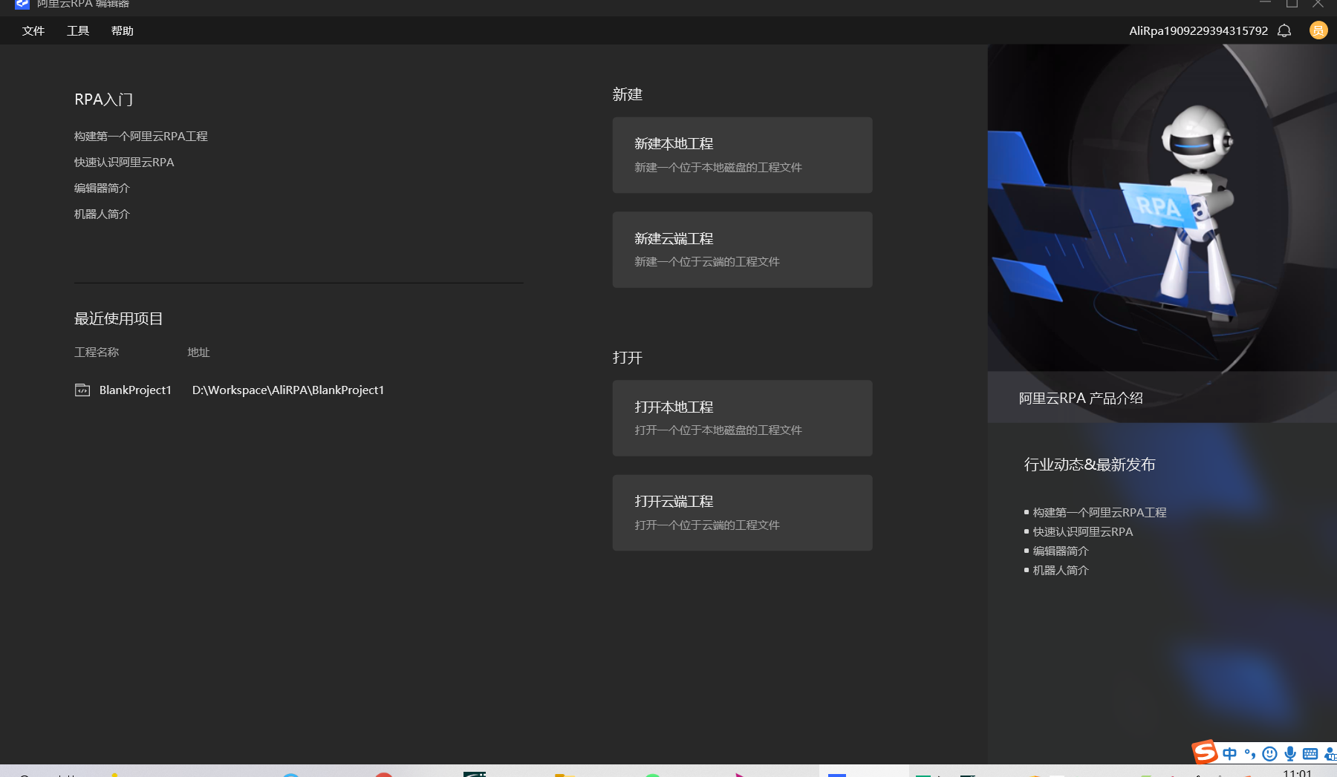Image resolution: width=1337 pixels, height=777 pixels.
Task: Open the 构建第一个阿里云RPA工程 link under RPA入门
Action: (x=141, y=136)
